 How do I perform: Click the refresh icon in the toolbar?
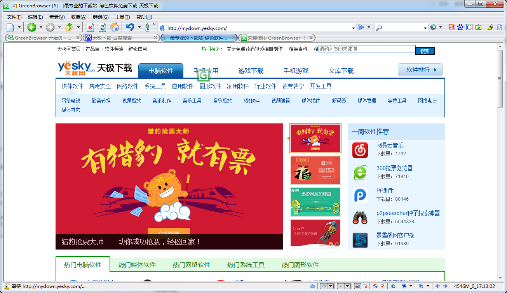[x=102, y=28]
